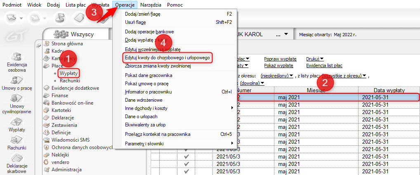Open the Drukuj dropdown
This screenshot has width=420, height=175.
point(315,59)
